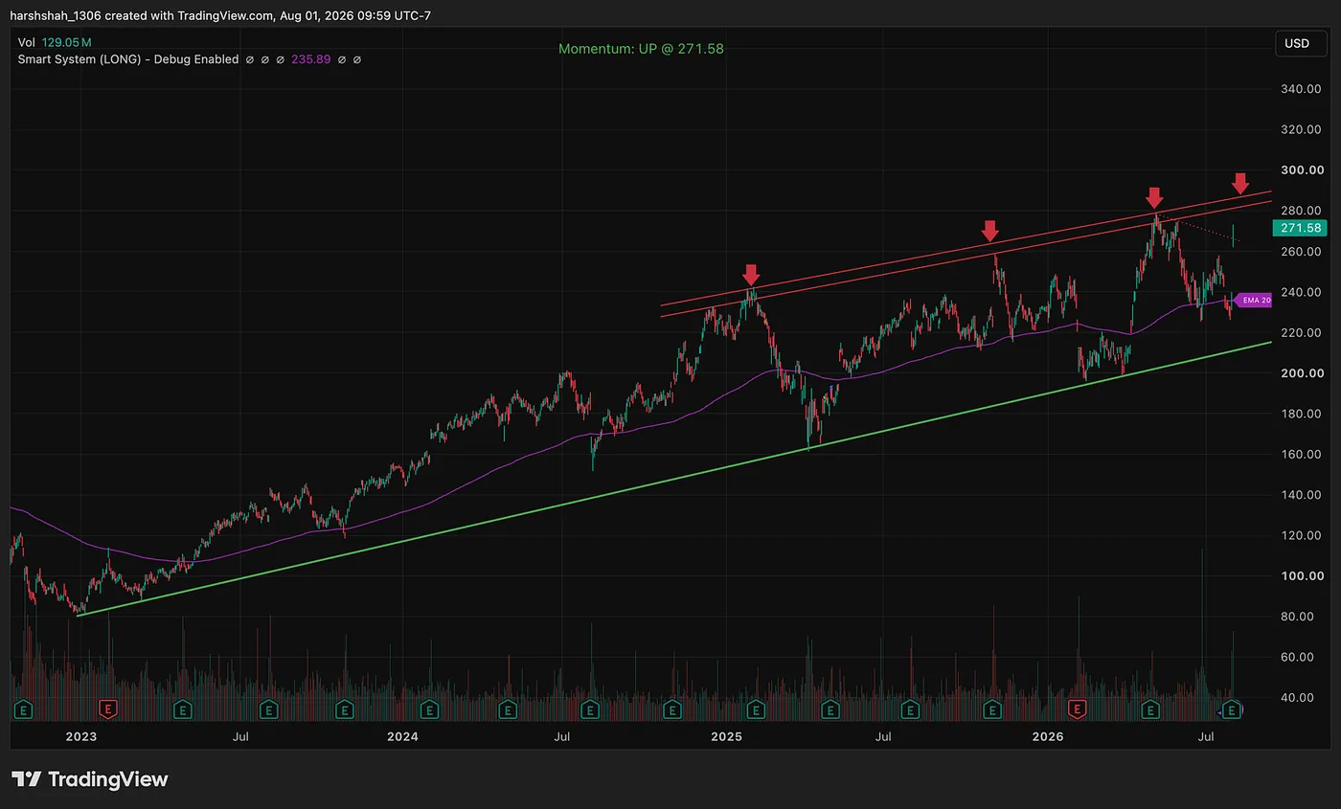Click the red earnings marker near 2023
This screenshot has height=809, width=1341.
[x=108, y=709]
